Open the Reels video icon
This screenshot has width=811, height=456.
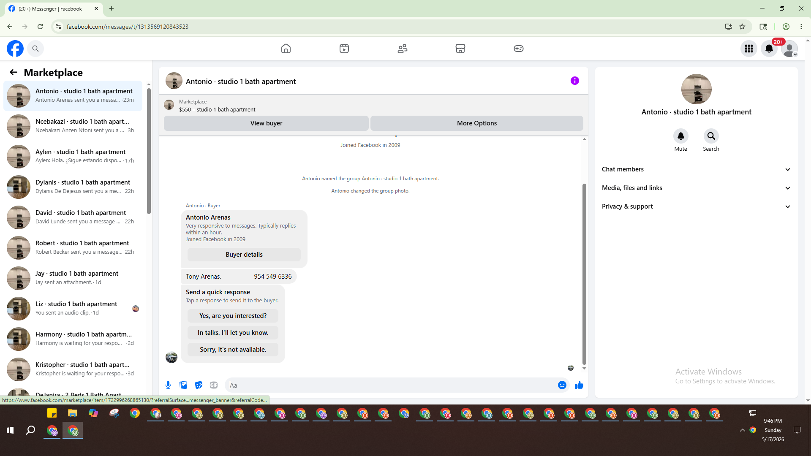tap(344, 49)
